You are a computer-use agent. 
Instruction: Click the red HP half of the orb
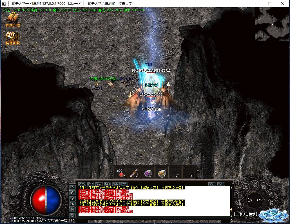coord(39,200)
